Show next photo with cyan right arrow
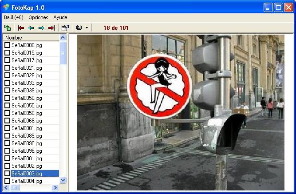The image size is (296, 194). click(41, 28)
